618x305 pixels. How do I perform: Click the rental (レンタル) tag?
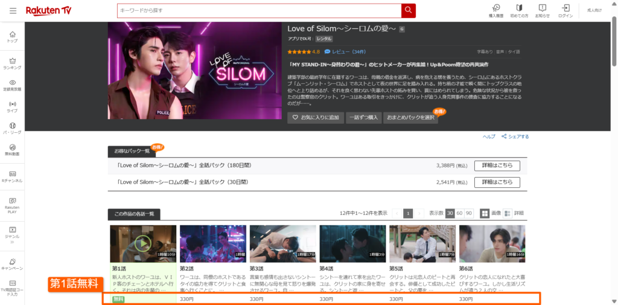(324, 39)
